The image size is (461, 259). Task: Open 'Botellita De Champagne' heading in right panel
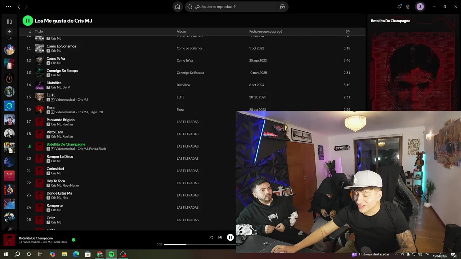390,21
